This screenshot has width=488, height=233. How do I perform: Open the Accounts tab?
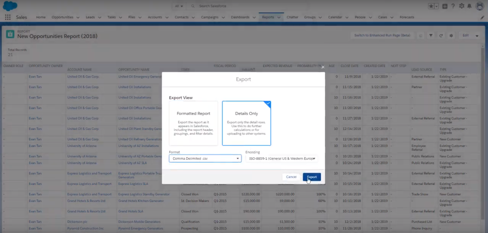click(155, 17)
